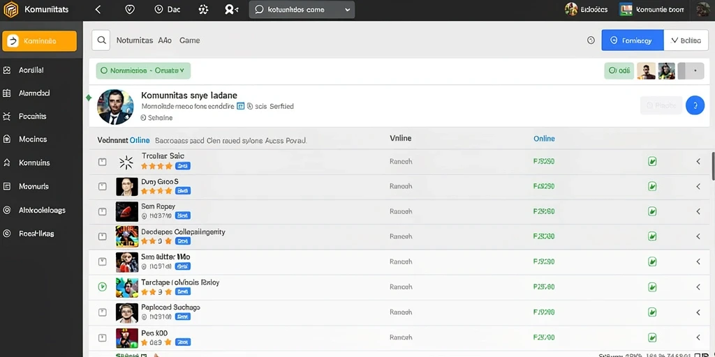Open the paw-shaped icon in top bar
Image resolution: width=715 pixels, height=357 pixels.
click(203, 10)
